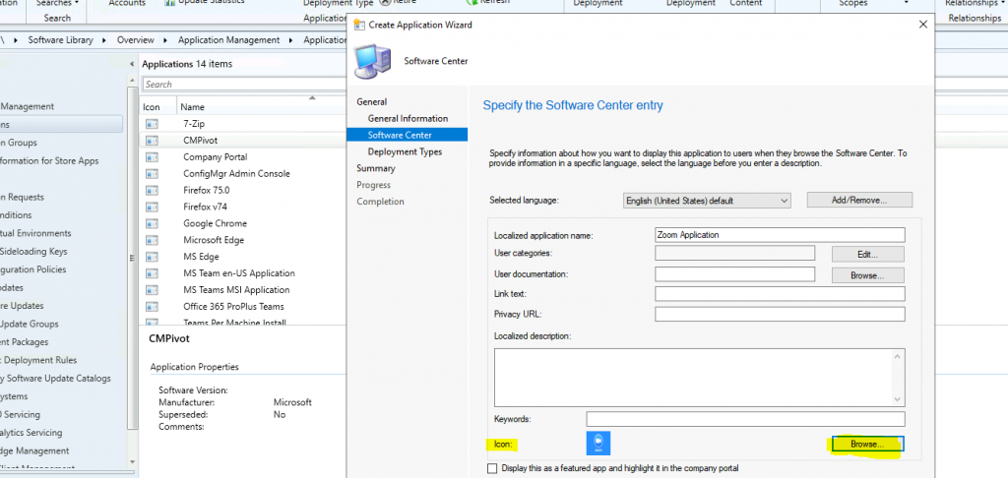1008x478 pixels.
Task: Click the Link text field
Action: (780, 294)
